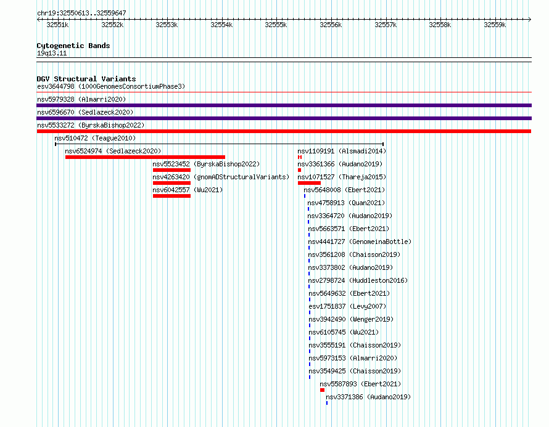This screenshot has width=549, height=427.
Task: Click the nsv5973153 (Almarri2020) label
Action: tap(353, 358)
